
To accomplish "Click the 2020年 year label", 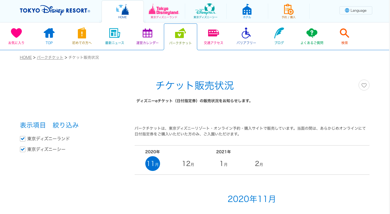I will click(152, 152).
